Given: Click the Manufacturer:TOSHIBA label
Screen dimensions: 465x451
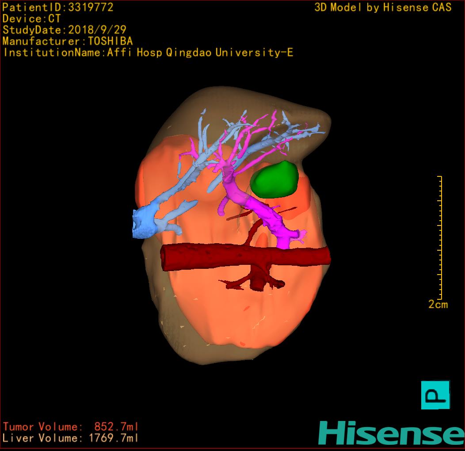Looking at the screenshot, I should (x=68, y=41).
